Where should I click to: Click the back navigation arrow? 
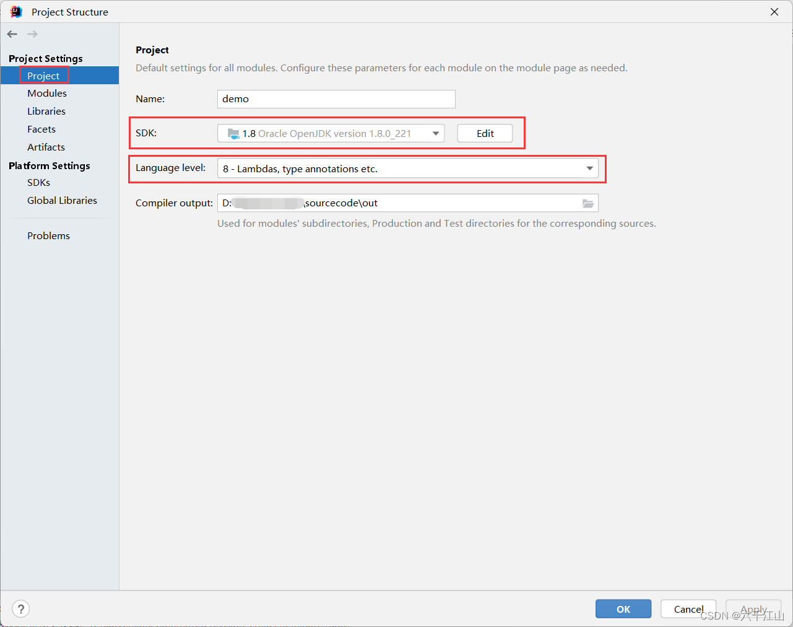[x=12, y=34]
